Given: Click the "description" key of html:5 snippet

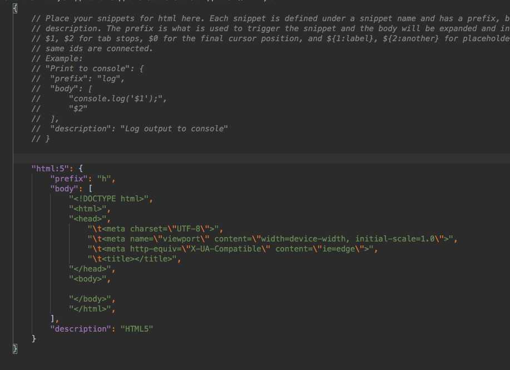Looking at the screenshot, I should coord(81,329).
